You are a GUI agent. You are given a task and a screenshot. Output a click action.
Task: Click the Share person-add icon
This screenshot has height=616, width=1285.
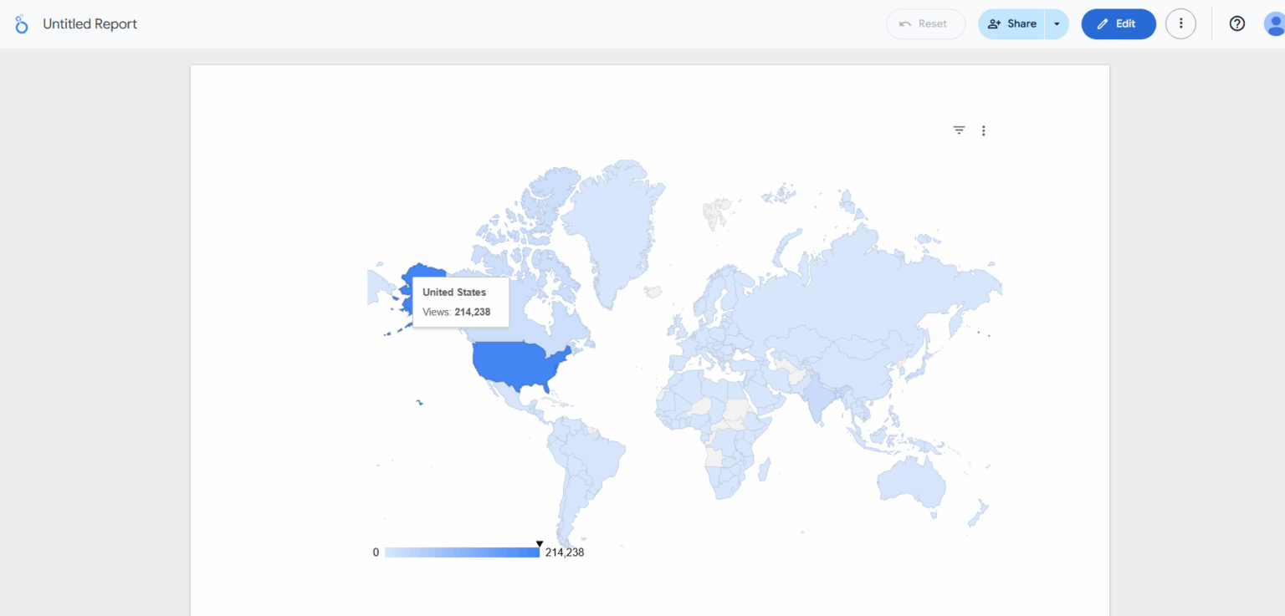click(x=996, y=23)
